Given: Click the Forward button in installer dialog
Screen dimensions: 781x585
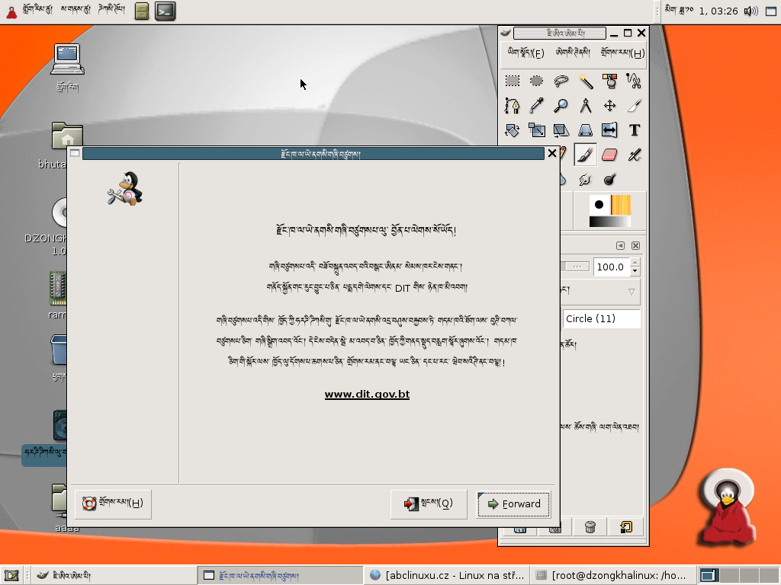Looking at the screenshot, I should coord(513,504).
